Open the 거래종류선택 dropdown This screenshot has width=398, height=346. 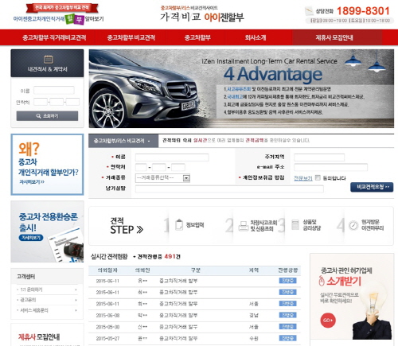tap(162, 178)
